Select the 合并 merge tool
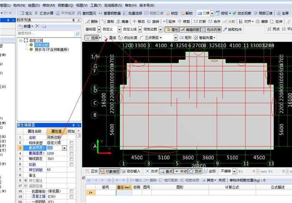The height and width of the screenshot is (203, 292). (x=214, y=22)
